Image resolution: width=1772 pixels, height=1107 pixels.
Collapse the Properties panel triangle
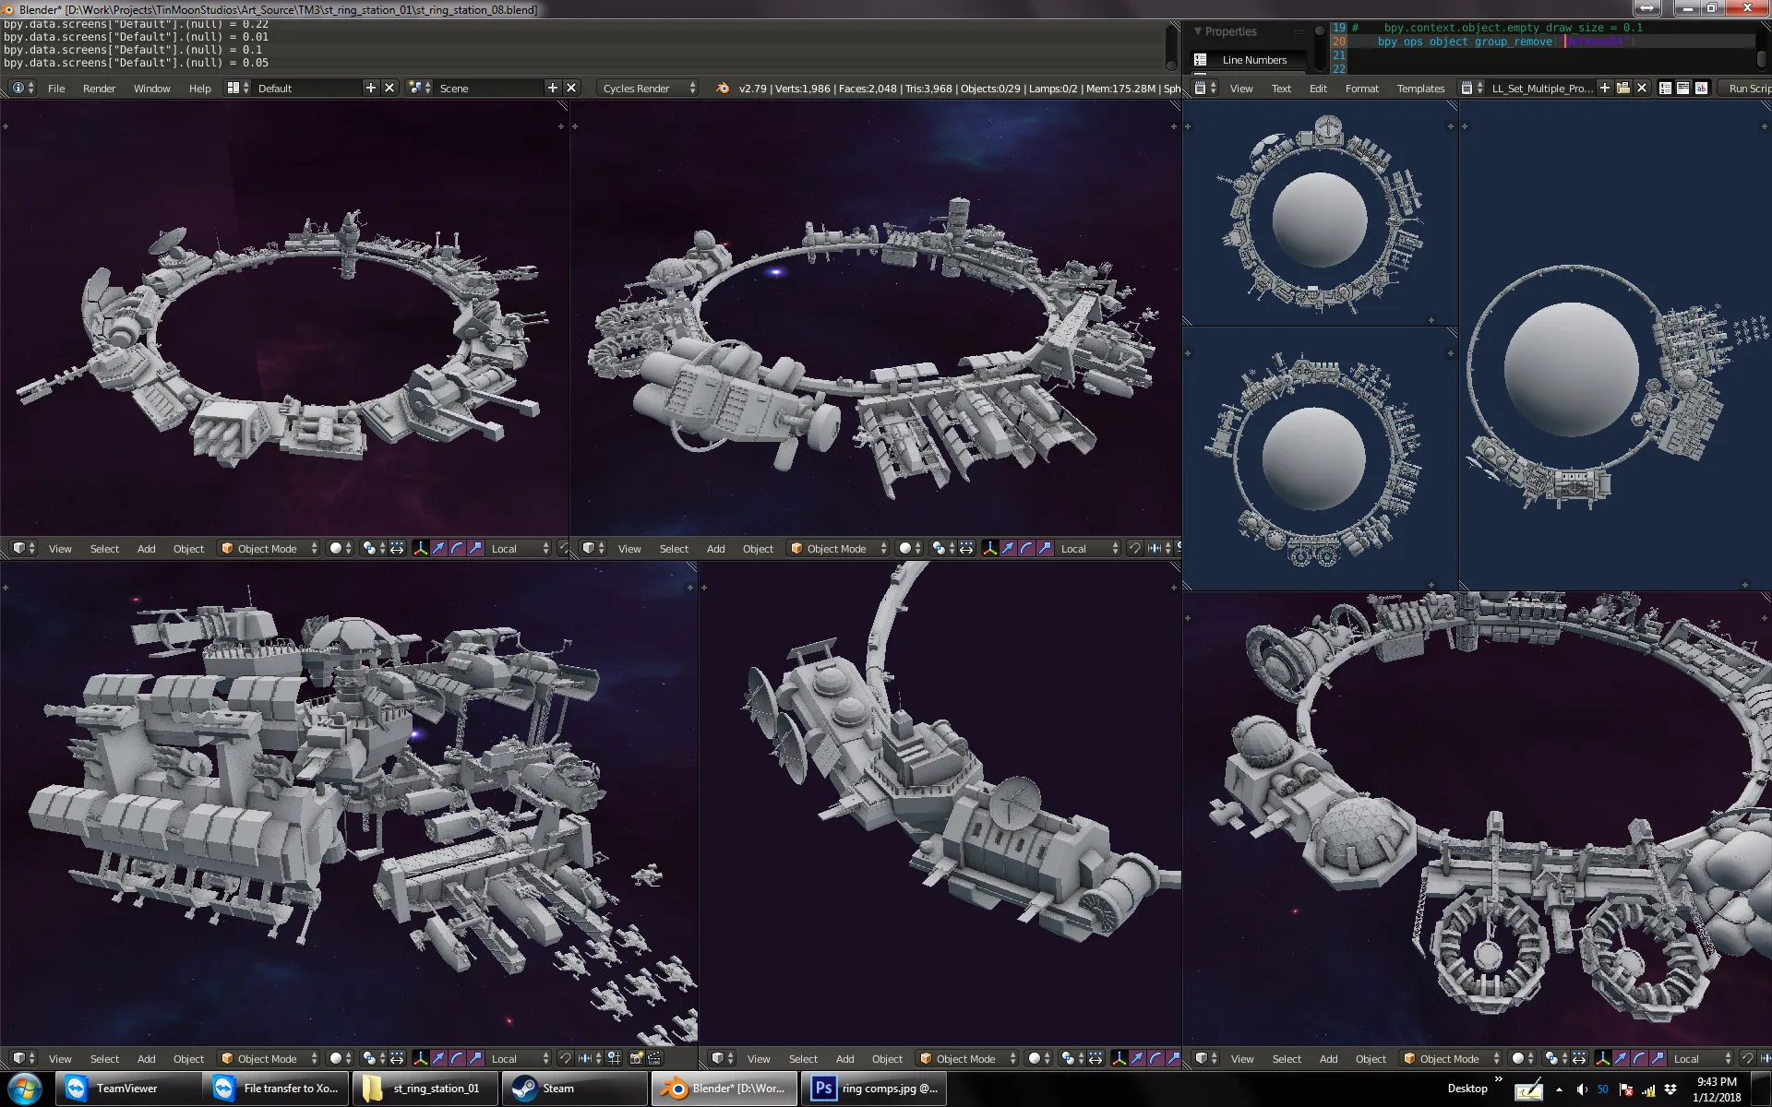pyautogui.click(x=1198, y=31)
